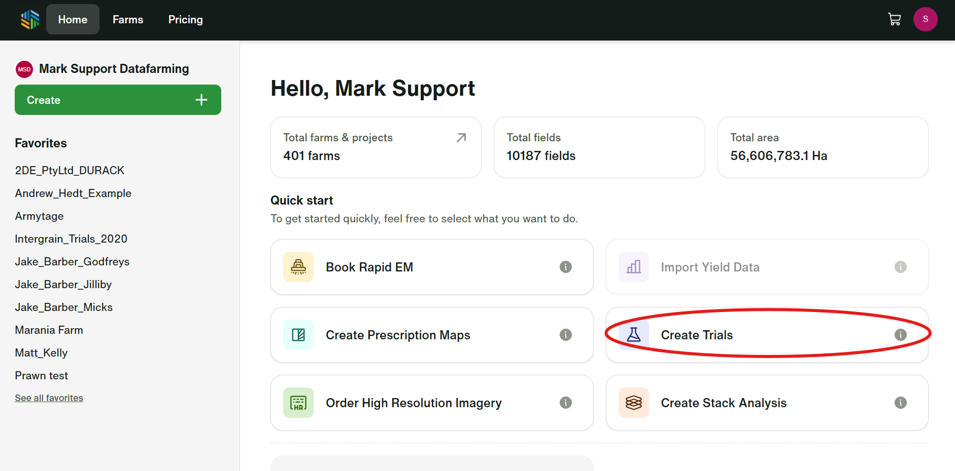This screenshot has height=471, width=955.
Task: Open the farms & projects arrow icon
Action: [x=461, y=138]
